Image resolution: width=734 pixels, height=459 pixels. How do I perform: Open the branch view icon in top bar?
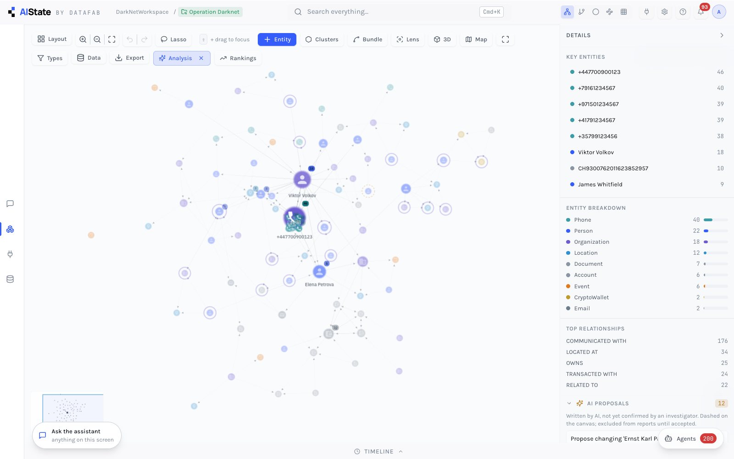coord(582,12)
